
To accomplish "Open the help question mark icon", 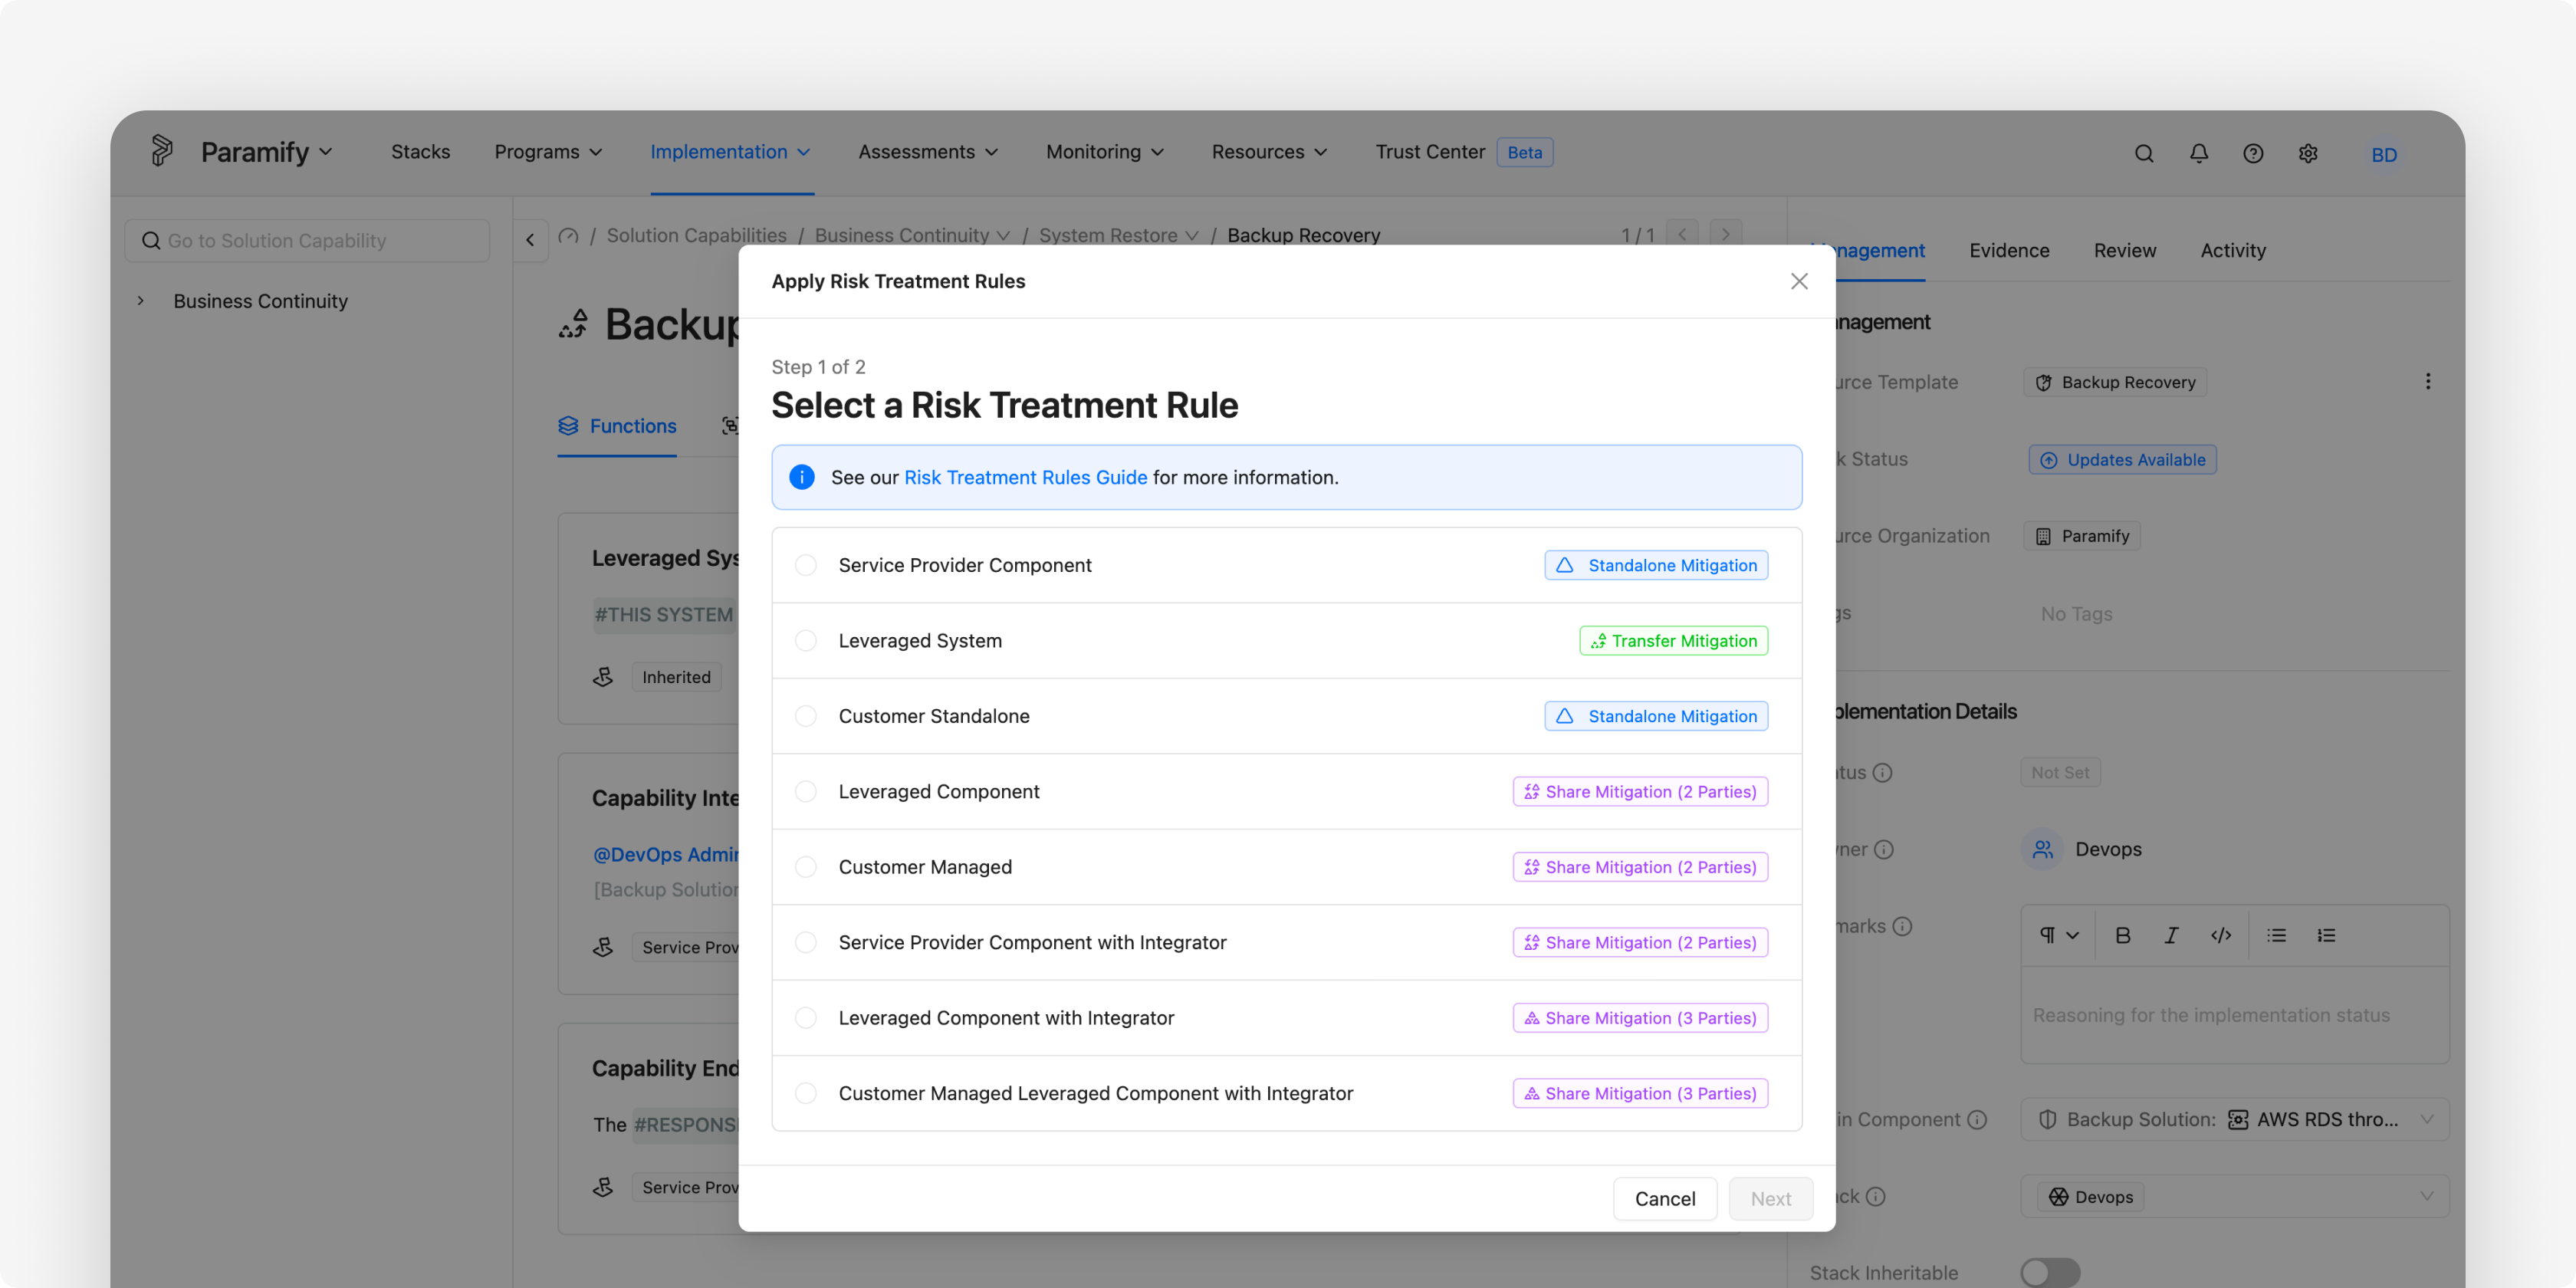I will (2252, 153).
